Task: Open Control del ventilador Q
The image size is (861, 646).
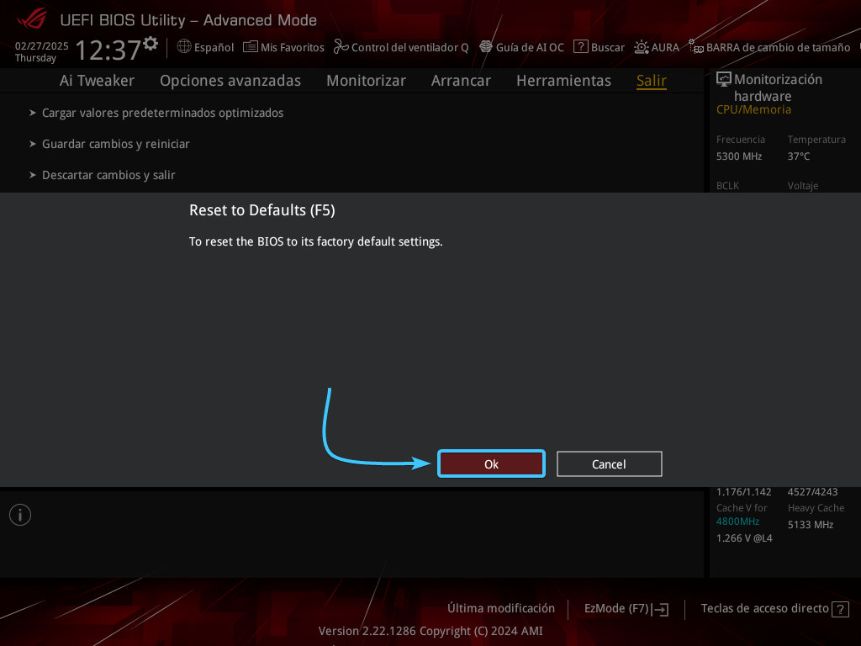Action: 409,47
